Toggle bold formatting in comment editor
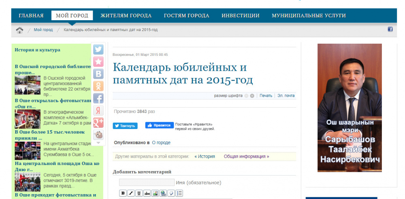Image resolution: width=405 pixels, height=199 pixels. 123,193
